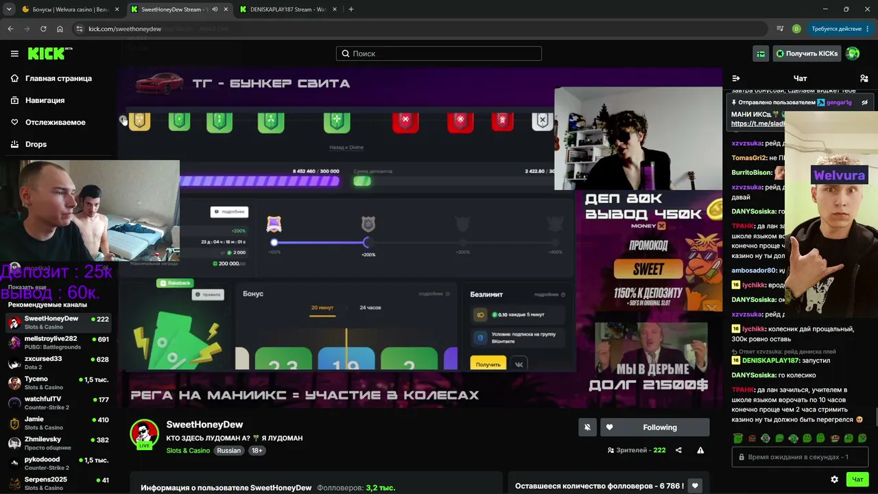Screen dimensions: 878x494
Task: Click the Чат send button
Action: [x=857, y=480]
